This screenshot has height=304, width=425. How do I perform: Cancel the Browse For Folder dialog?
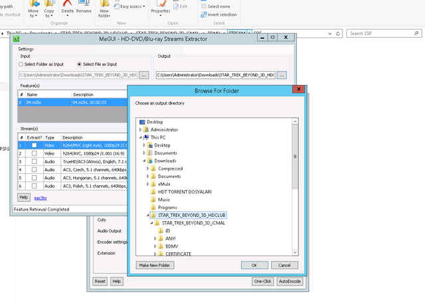click(284, 266)
